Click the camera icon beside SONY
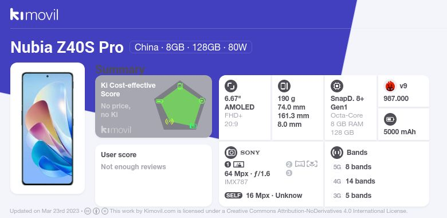This screenshot has width=447, height=218. [231, 153]
